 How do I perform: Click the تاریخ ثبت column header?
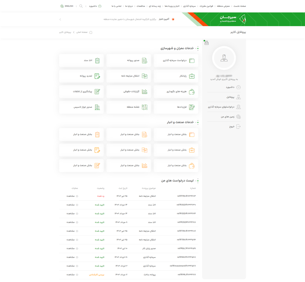[x=123, y=188]
